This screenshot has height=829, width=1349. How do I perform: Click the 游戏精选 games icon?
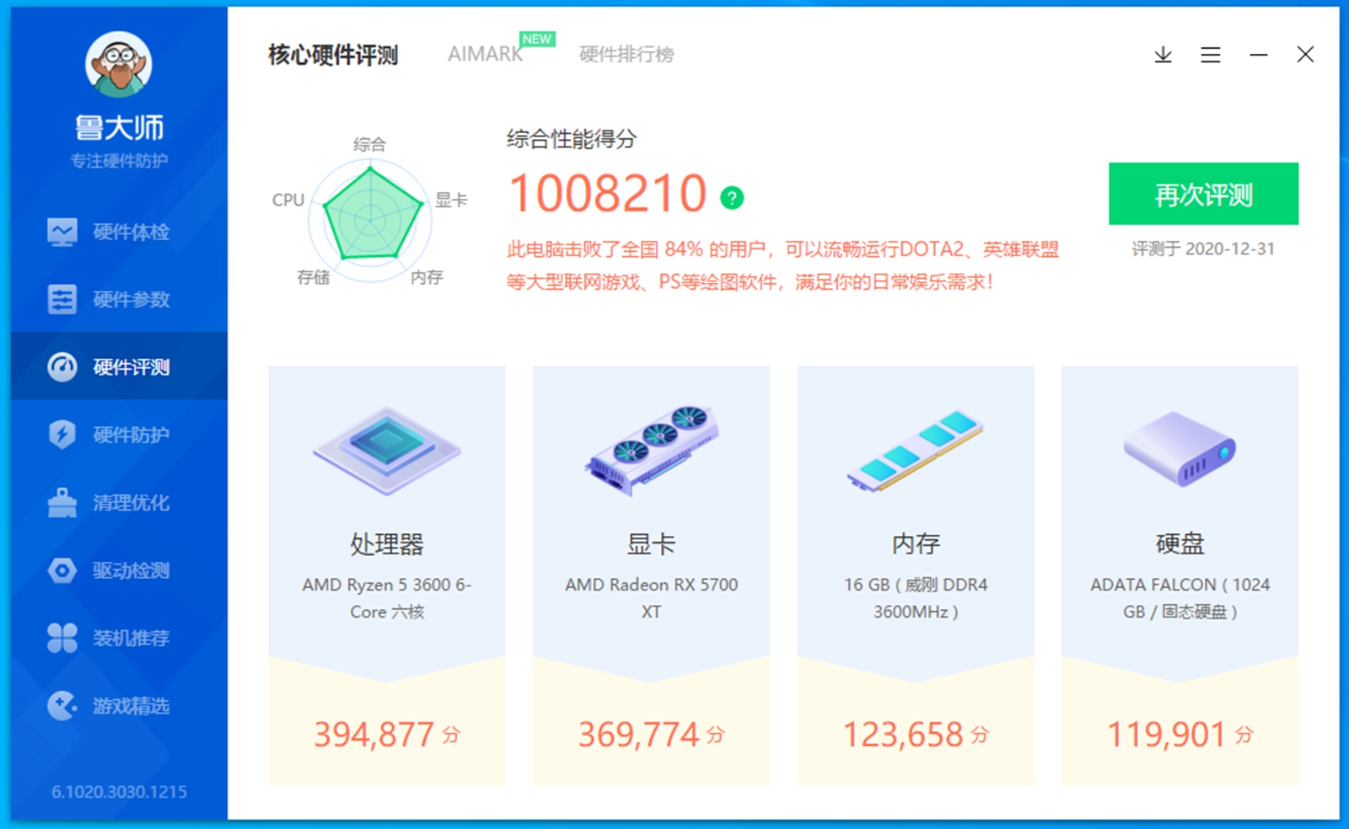[x=62, y=705]
